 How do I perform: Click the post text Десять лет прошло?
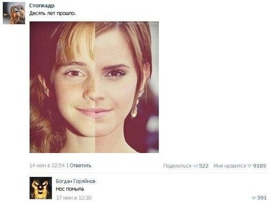coord(52,14)
